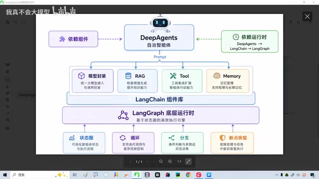
Task: Click the 分支 card
Action: click(182, 143)
